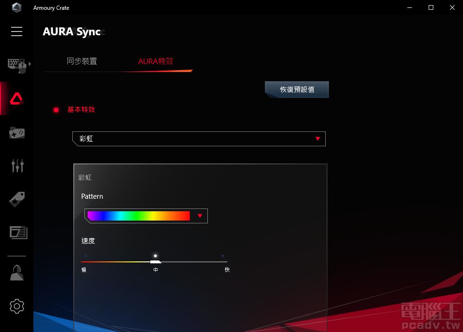
Task: Open the featured news icon in sidebar
Action: (17, 232)
